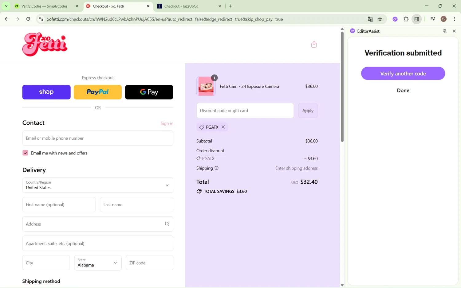Click the address search magnifier icon
Viewport: 461px width, 288px height.
tap(167, 224)
